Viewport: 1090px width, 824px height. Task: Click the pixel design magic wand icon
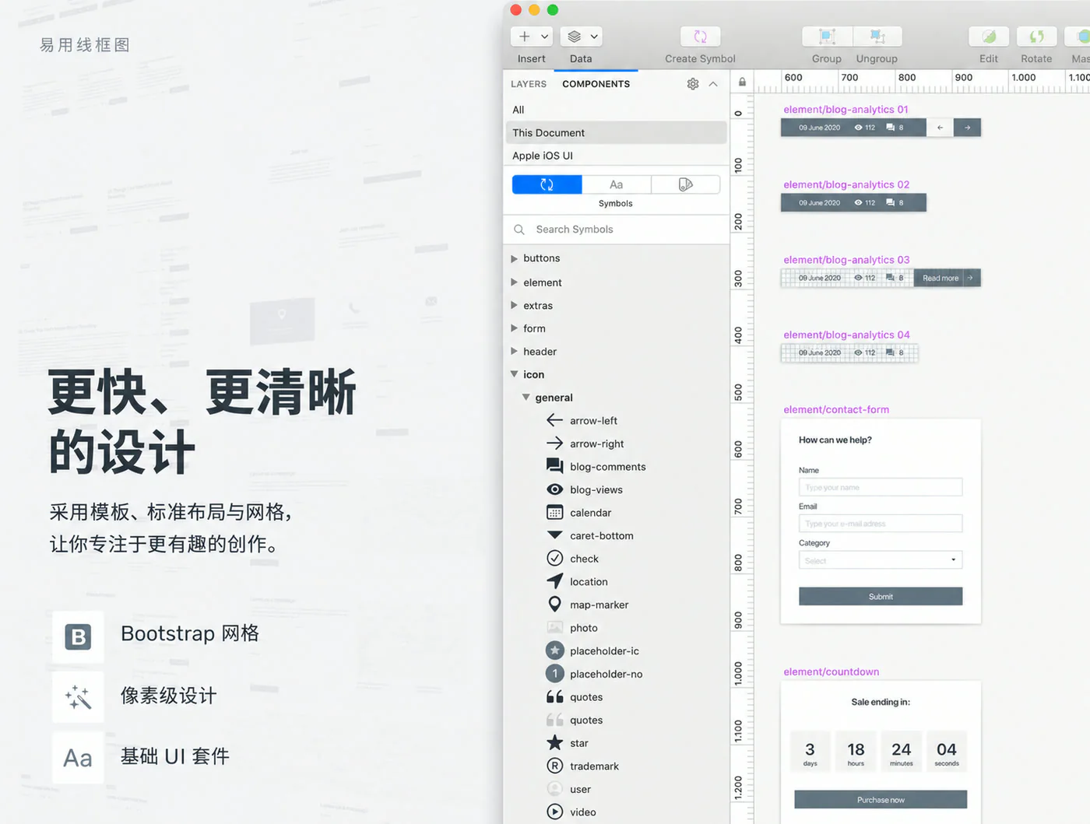78,697
